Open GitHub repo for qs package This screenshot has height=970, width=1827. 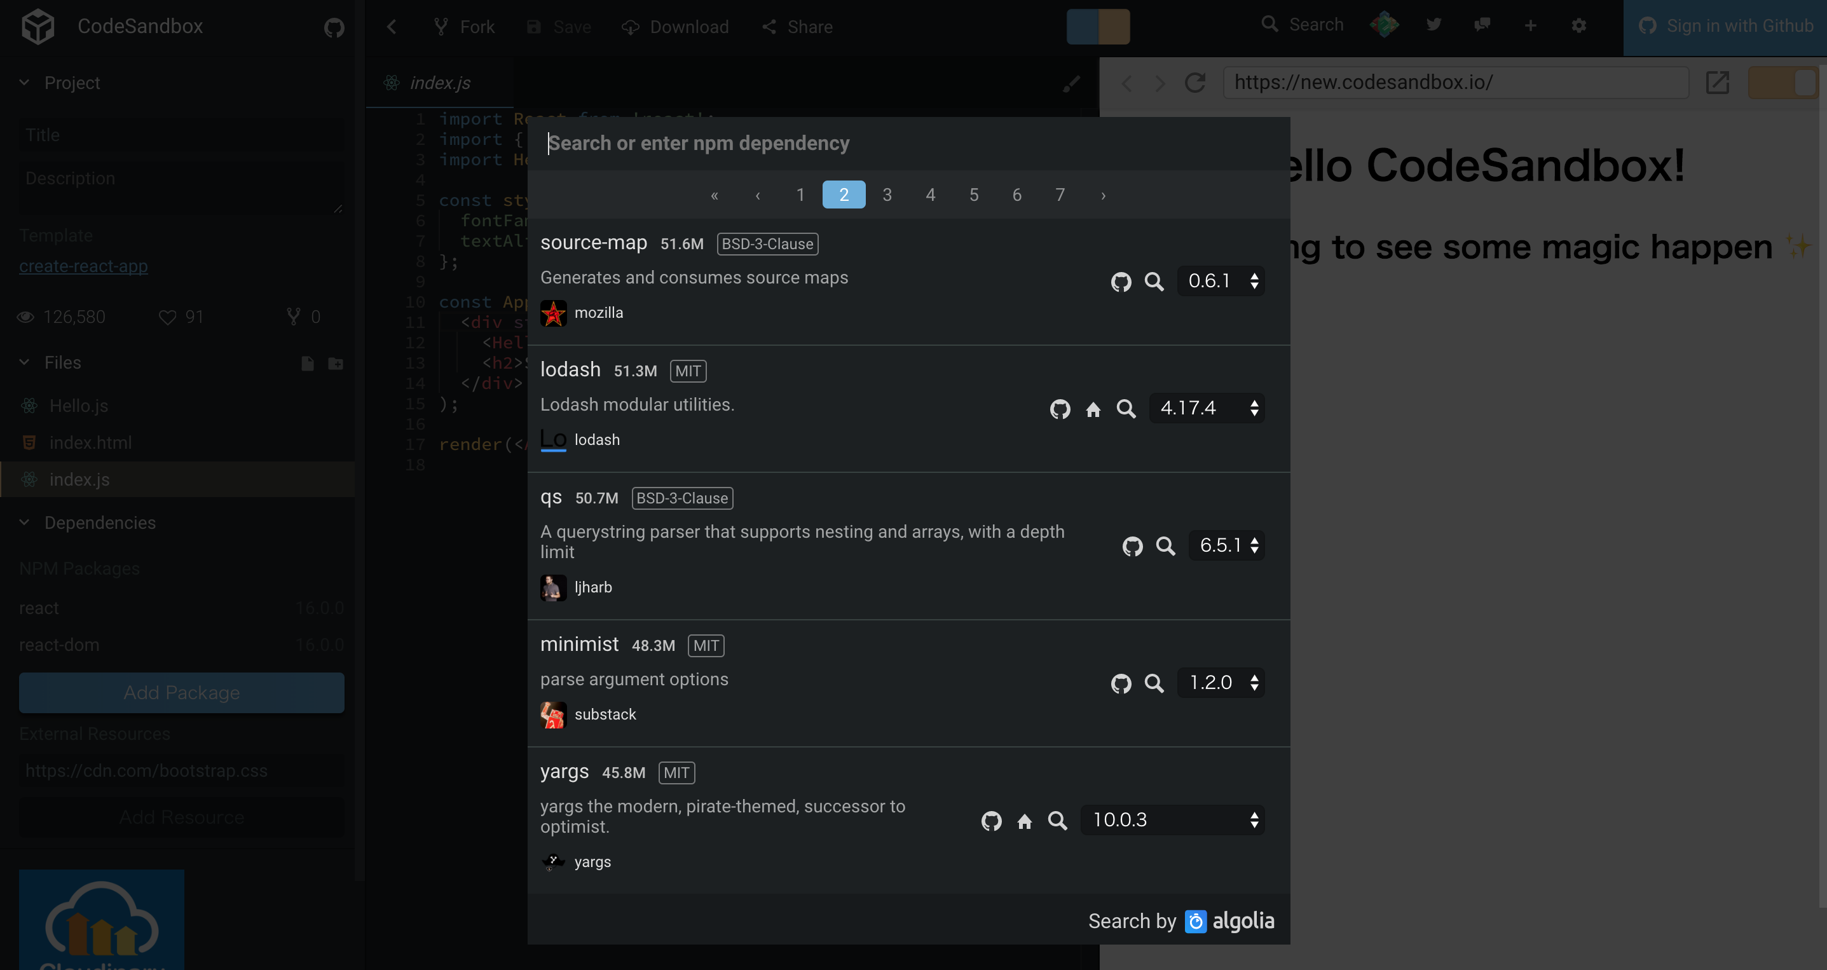(1132, 546)
